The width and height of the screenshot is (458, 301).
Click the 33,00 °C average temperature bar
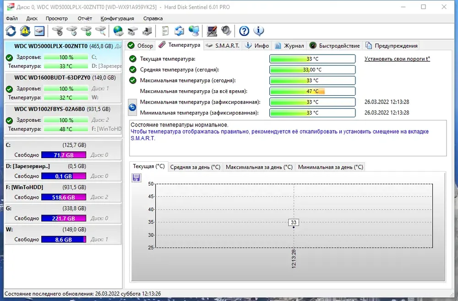point(312,70)
